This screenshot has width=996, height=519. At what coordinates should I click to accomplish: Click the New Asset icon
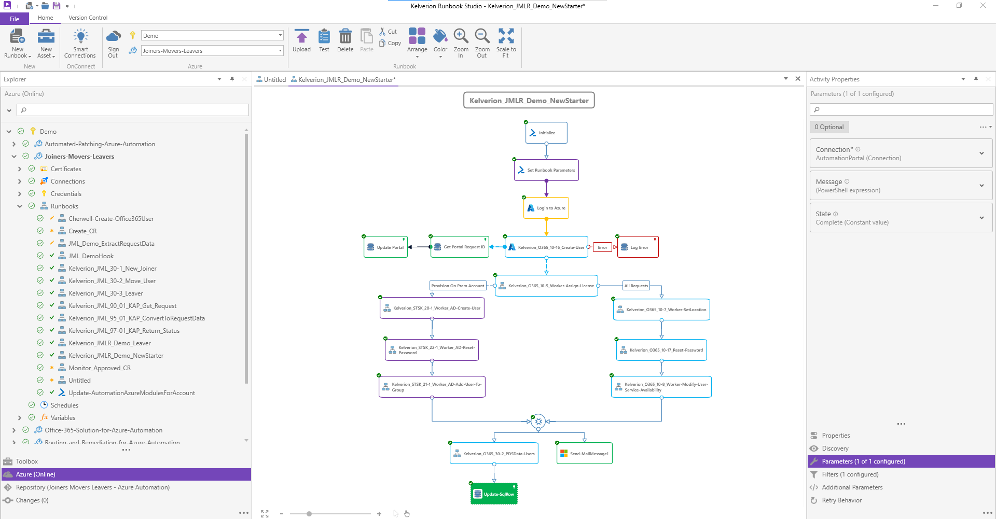coord(46,36)
